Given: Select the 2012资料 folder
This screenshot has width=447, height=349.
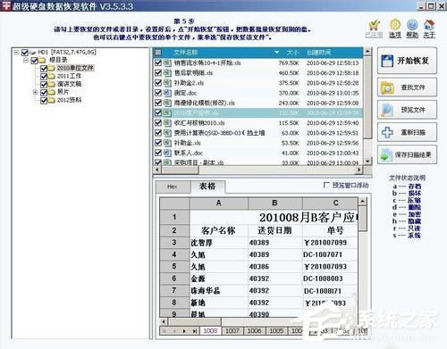Looking at the screenshot, I should coord(69,100).
